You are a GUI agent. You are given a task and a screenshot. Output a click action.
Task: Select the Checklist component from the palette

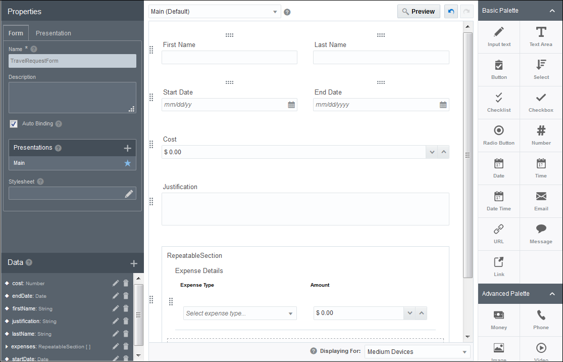498,103
